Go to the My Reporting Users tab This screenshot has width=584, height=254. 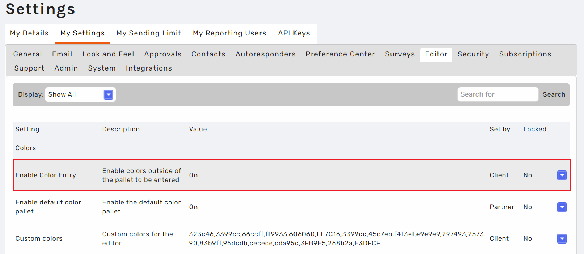pyautogui.click(x=229, y=33)
